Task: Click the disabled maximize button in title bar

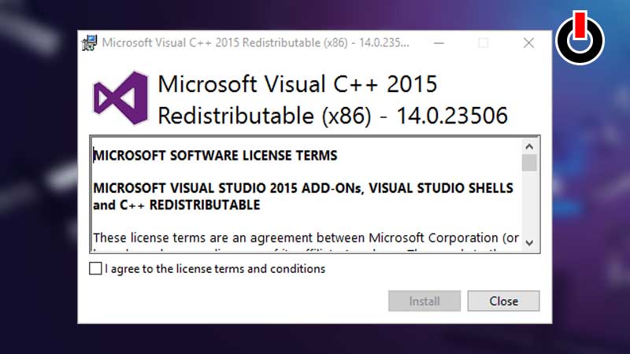Action: click(484, 43)
